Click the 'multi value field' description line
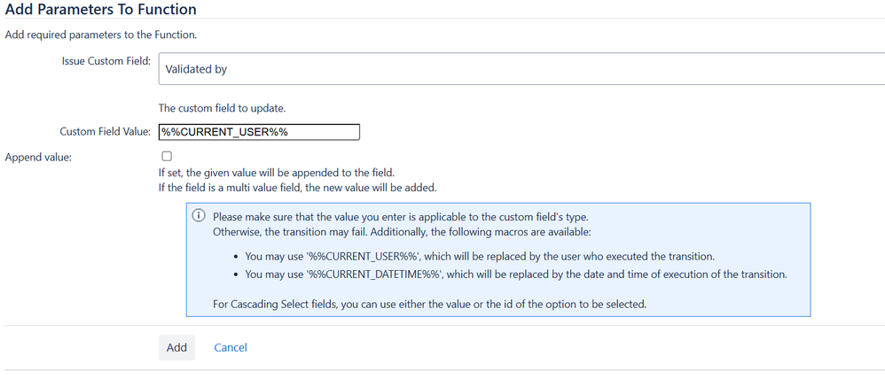 298,188
